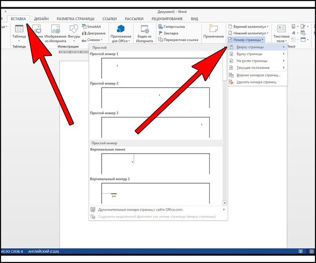Open the Фигуры (Shapes) gallery
The height and width of the screenshot is (263, 316).
click(x=74, y=33)
